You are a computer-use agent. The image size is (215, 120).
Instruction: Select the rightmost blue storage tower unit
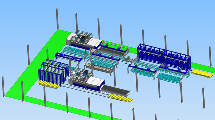click(177, 60)
